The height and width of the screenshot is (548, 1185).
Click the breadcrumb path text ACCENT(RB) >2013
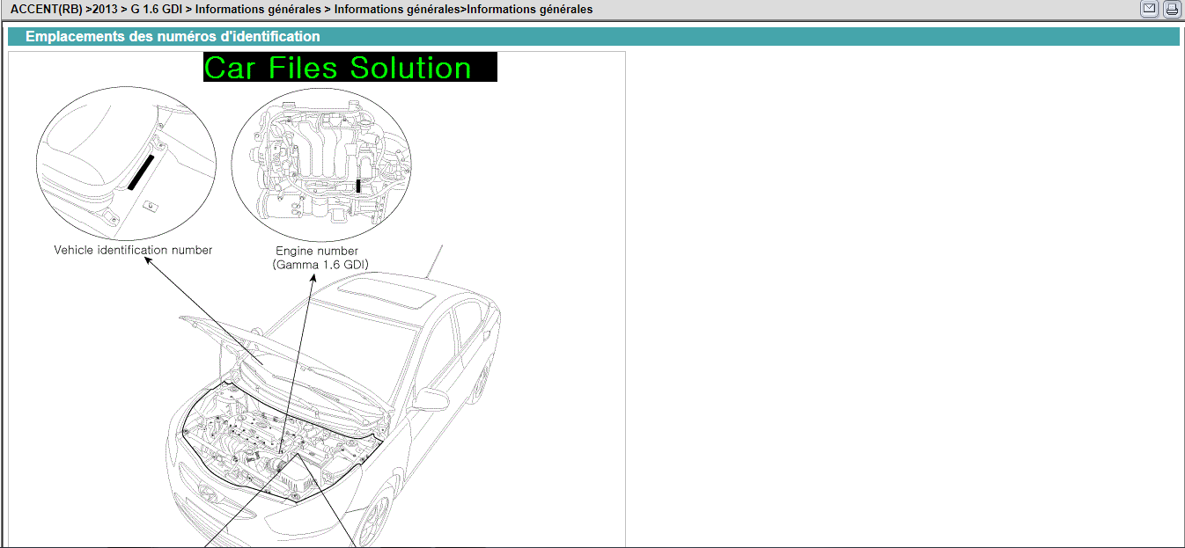click(63, 10)
